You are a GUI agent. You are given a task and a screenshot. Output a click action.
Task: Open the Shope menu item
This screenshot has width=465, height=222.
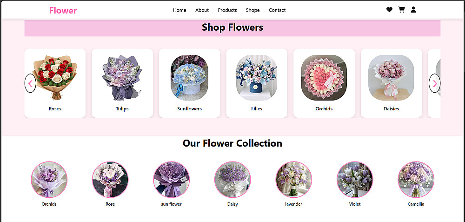point(252,10)
